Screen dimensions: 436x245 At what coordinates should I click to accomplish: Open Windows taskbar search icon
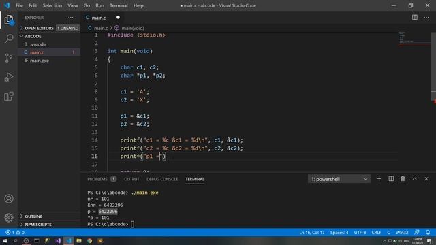point(15,240)
